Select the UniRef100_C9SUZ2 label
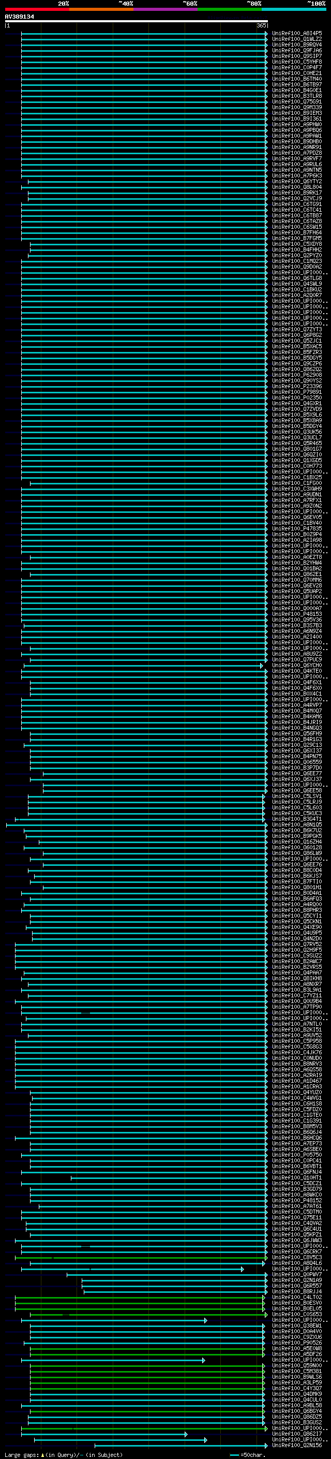Screen dimensions: 331x1459 pyautogui.click(x=297, y=955)
